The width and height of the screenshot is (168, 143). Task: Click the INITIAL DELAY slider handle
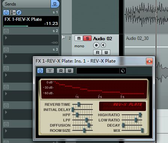point(73,109)
